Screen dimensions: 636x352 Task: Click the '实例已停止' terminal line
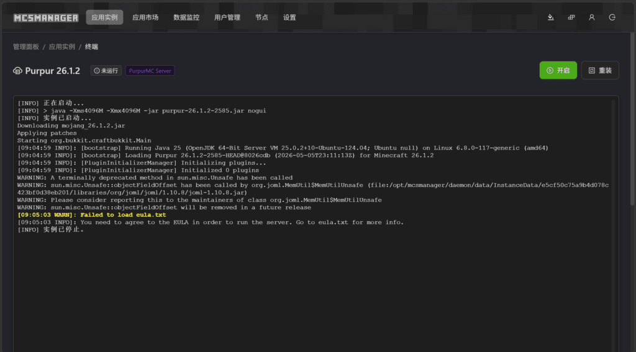[51, 230]
